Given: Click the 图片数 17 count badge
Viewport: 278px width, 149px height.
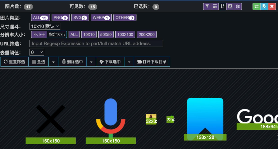Looking at the screenshot, I should point(28,7).
